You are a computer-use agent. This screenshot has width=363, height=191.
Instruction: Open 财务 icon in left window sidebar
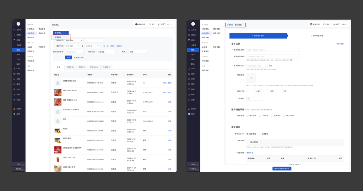coord(14,89)
